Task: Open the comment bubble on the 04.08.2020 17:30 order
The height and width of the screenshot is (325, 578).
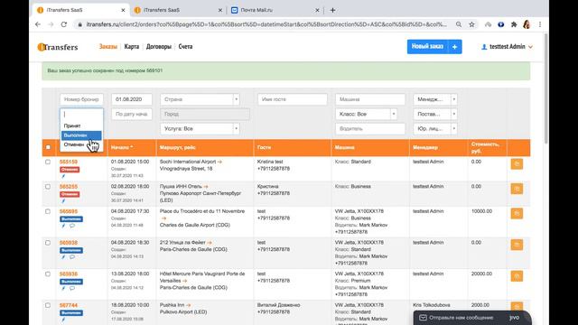Action: point(72,226)
